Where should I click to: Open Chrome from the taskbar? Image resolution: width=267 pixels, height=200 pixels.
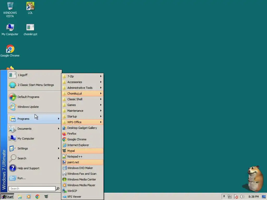click(x=38, y=197)
